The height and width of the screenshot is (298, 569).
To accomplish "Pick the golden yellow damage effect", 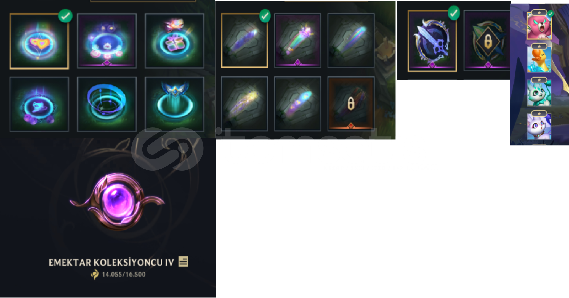I will tap(244, 103).
